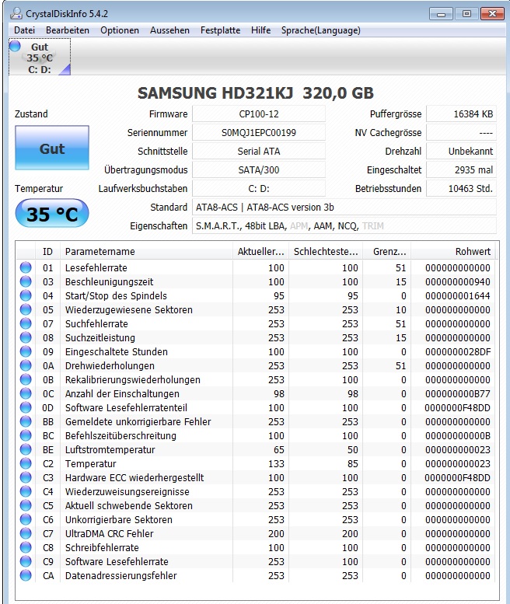Click the Eingeschaltet value 2935 mal
Screen dimensions: 510x604
pos(462,170)
